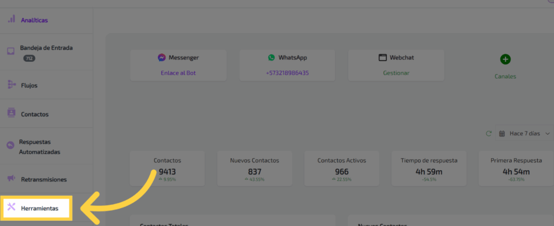This screenshot has width=554, height=226.
Task: Open the Enlace al Bot link
Action: (178, 73)
